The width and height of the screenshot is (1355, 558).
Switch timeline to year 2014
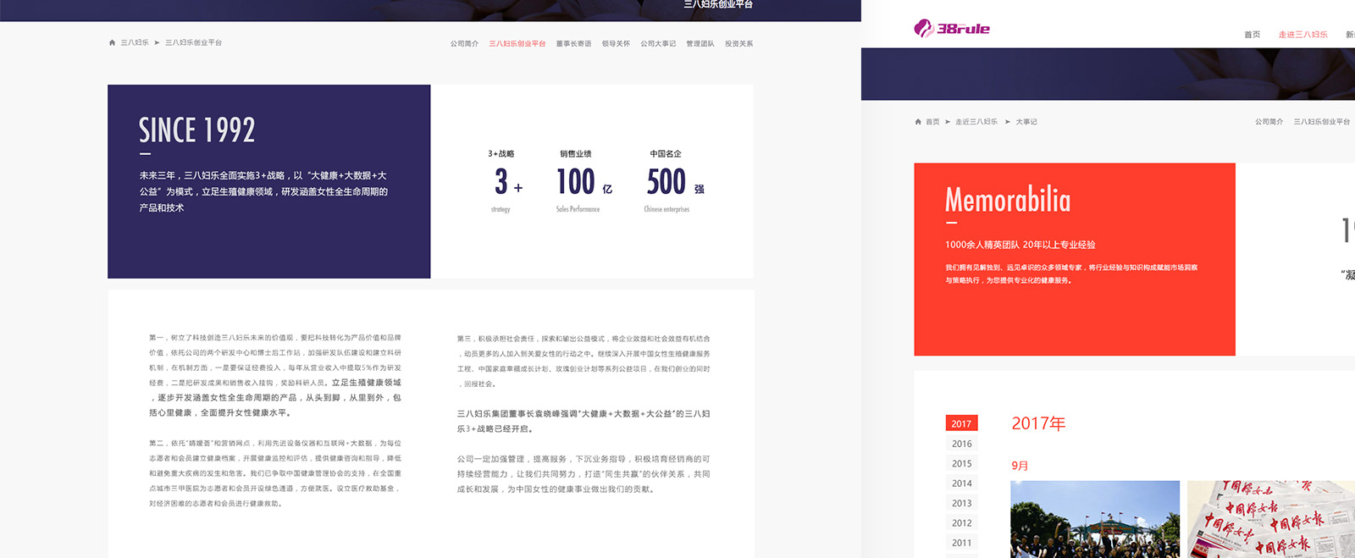click(x=961, y=483)
